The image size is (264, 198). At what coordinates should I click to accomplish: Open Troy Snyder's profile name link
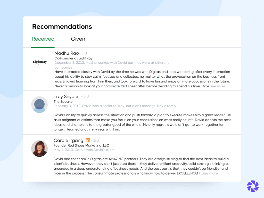tap(66, 96)
